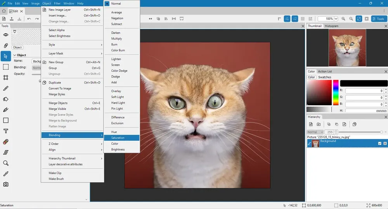Choose Saturation blend mode
The image size is (388, 209).
[x=122, y=138]
